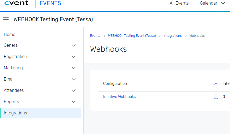Expand the Reports sidebar section
Viewport: 230px width, 134px height.
74,102
